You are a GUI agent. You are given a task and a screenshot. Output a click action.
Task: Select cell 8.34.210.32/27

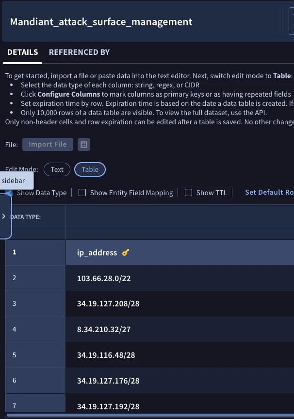click(180, 329)
